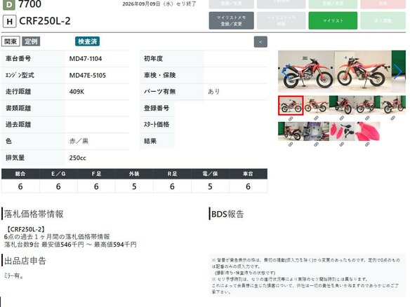This screenshot has height=307, width=410.
Task: Select the fifth thumbnail showing the rear-angle view
Action: [392, 105]
